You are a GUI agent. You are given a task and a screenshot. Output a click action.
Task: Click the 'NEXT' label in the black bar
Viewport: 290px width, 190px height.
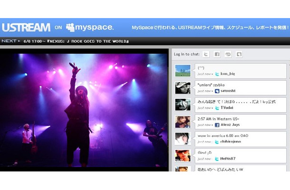[x=9, y=41]
